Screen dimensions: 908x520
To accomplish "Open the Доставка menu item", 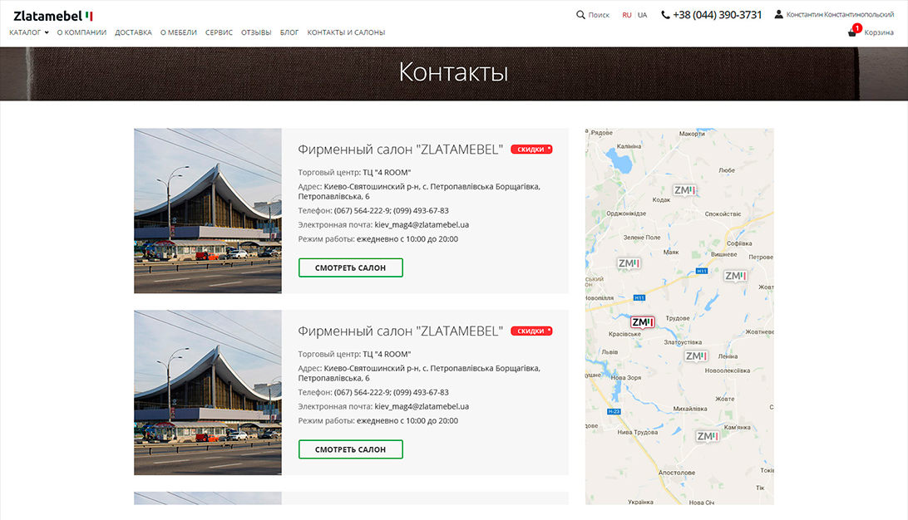I will click(133, 32).
